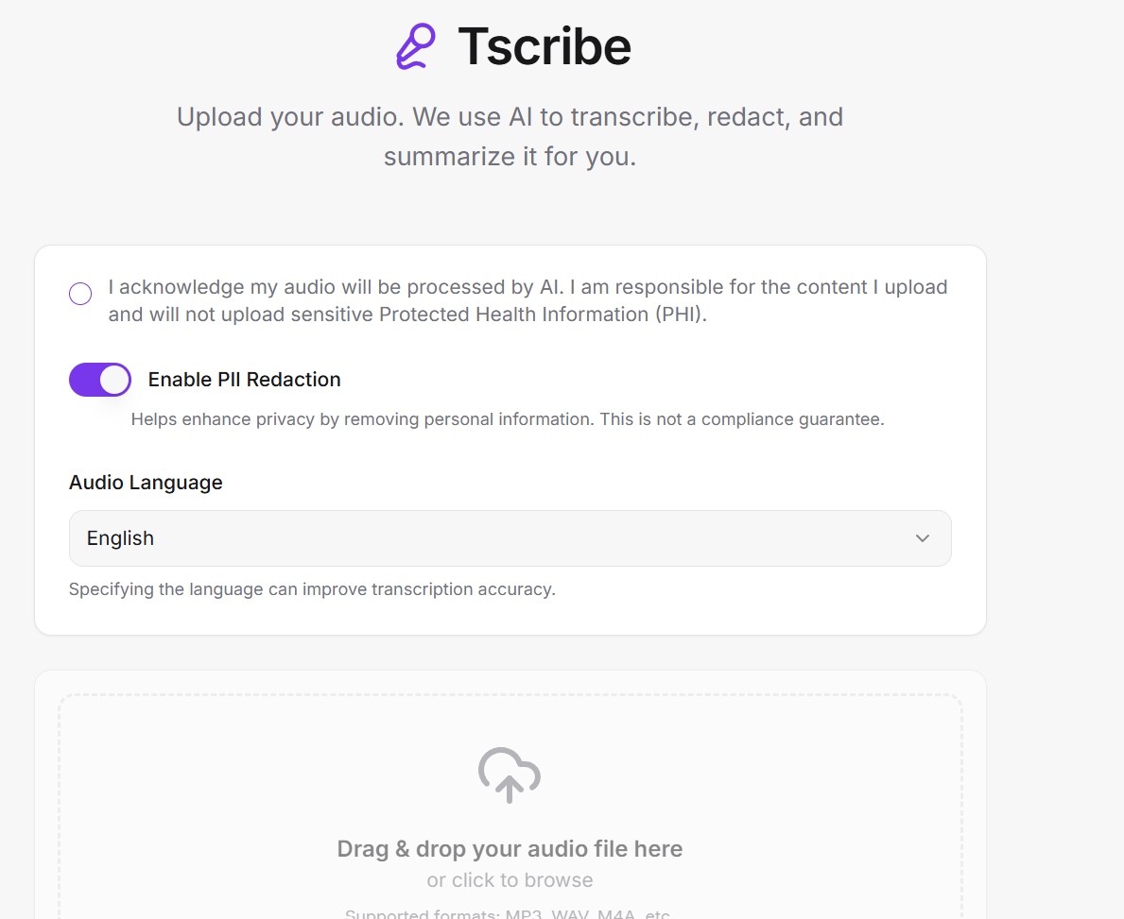Image resolution: width=1124 pixels, height=919 pixels.
Task: Disable the Enable PII Redaction switch
Action: pyautogui.click(x=100, y=379)
